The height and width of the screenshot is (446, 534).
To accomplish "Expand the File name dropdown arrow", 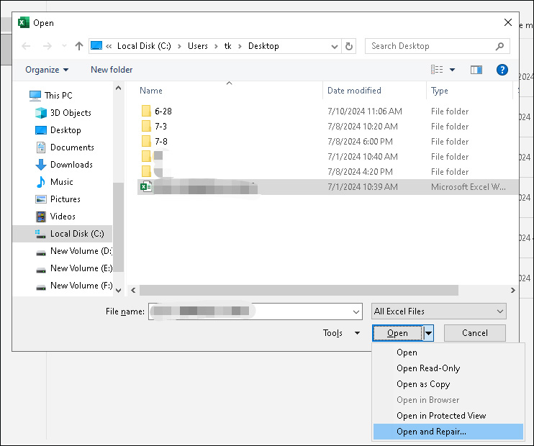I will [x=356, y=312].
